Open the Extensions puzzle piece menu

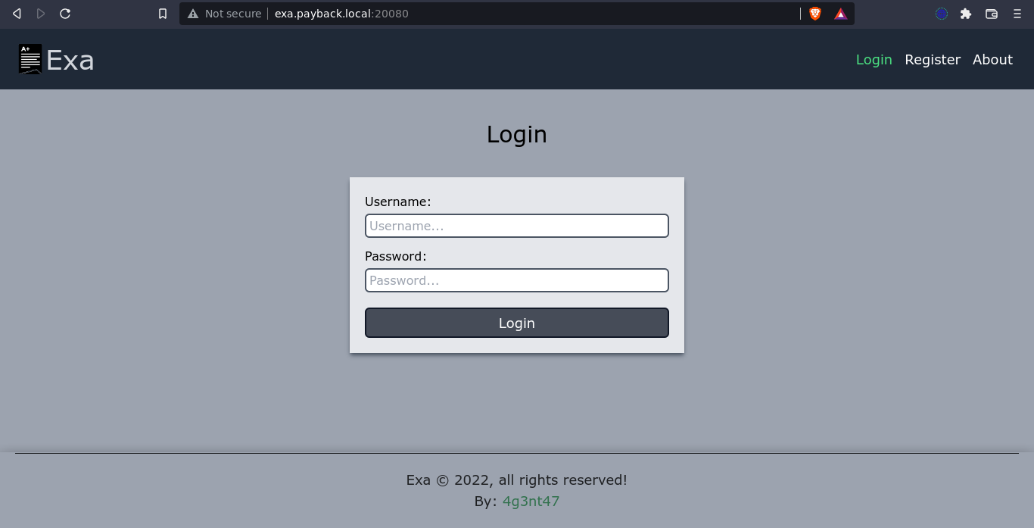click(966, 14)
